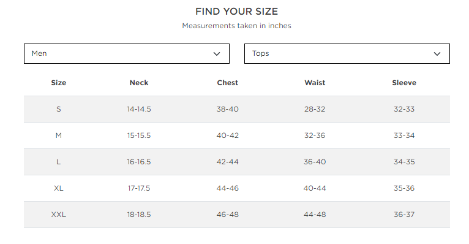The height and width of the screenshot is (244, 469).
Task: Select the L size row label
Action: tap(59, 162)
